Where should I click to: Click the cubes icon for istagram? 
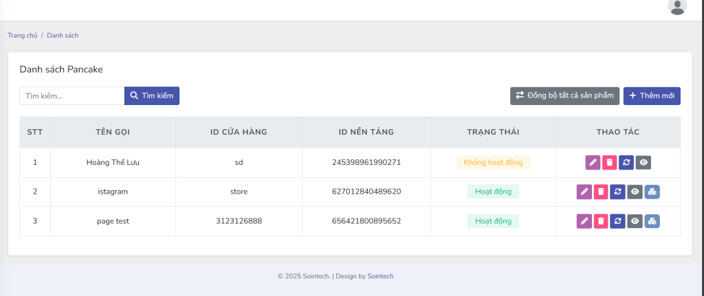tap(652, 192)
